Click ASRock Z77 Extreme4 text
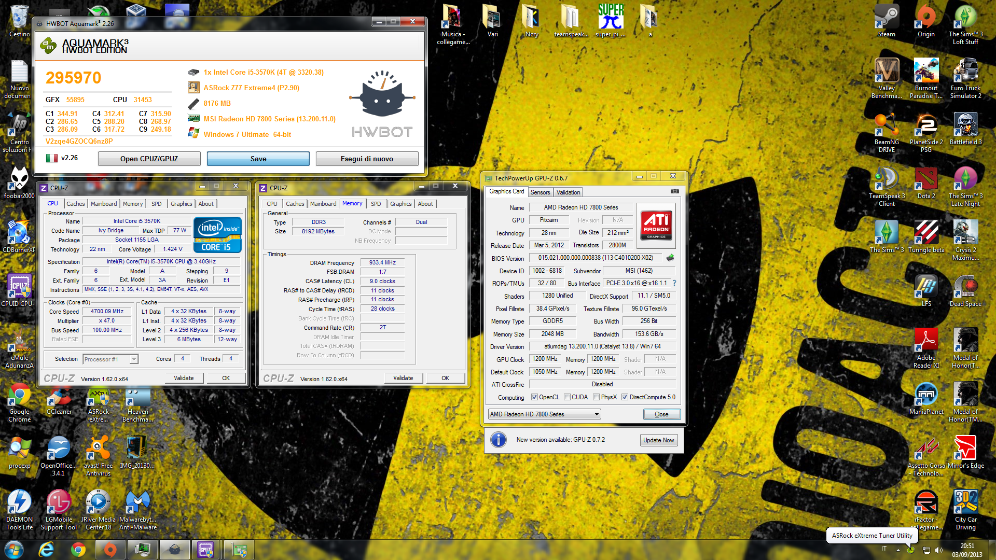 point(252,88)
